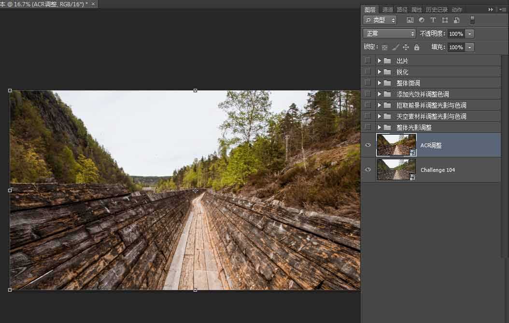
Task: Open the 正常 blend mode dropdown
Action: pyautogui.click(x=389, y=34)
